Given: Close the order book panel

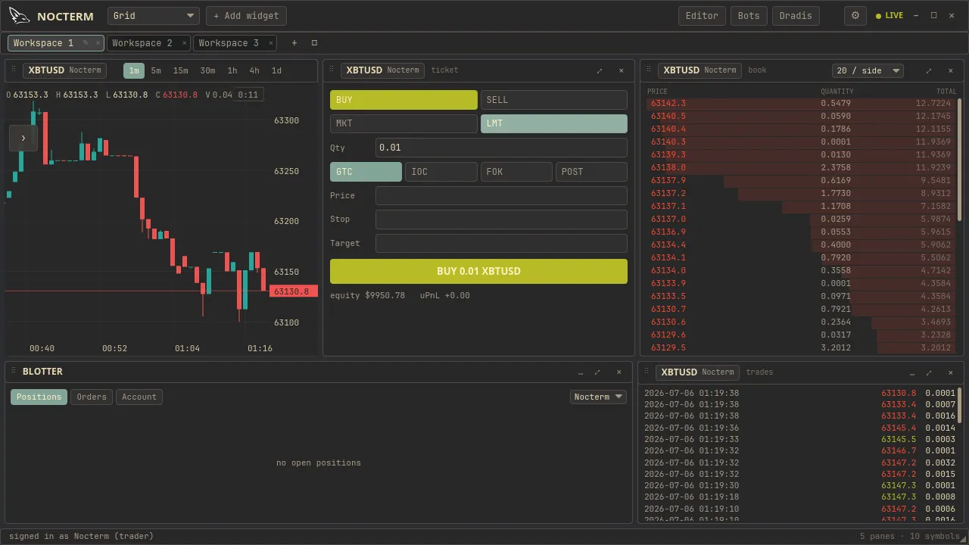Looking at the screenshot, I should point(951,70).
